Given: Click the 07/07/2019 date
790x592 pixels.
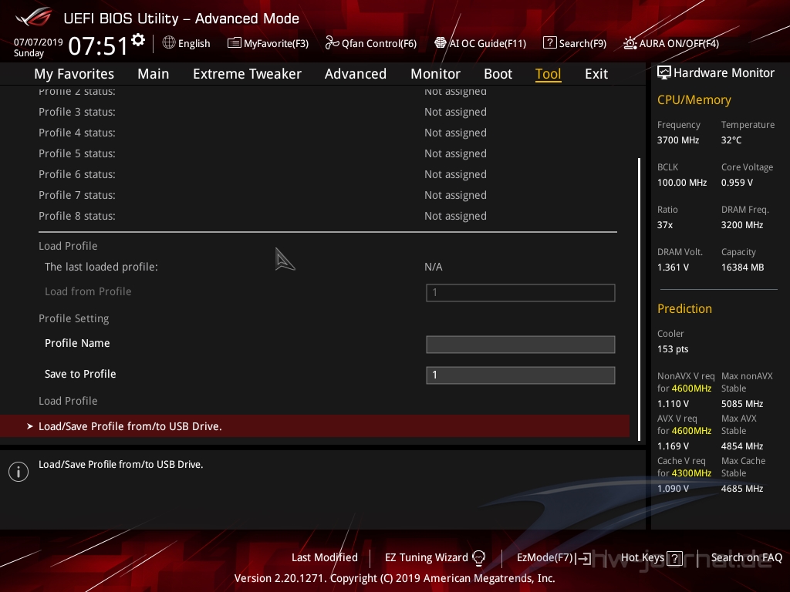Looking at the screenshot, I should pyautogui.click(x=39, y=42).
